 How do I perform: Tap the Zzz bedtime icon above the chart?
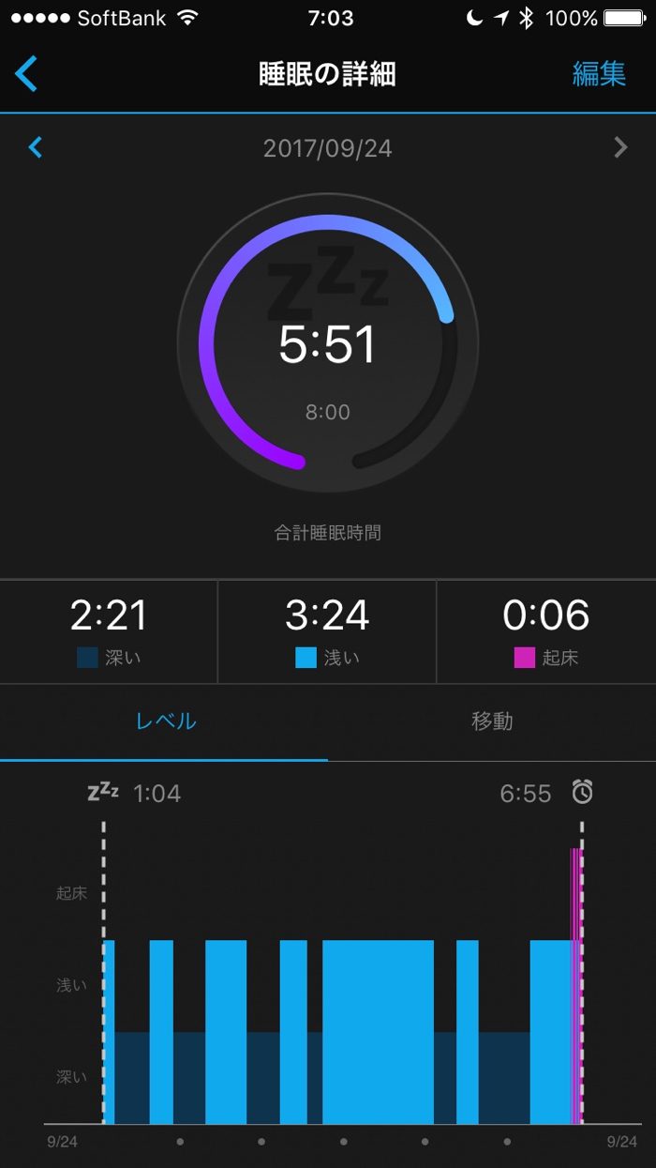(102, 792)
